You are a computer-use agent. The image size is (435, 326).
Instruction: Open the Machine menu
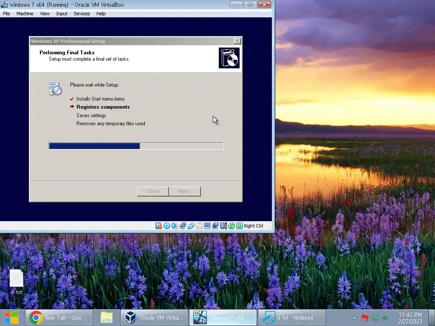pos(25,14)
